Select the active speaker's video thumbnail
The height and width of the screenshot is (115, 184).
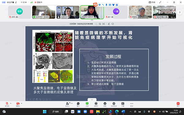[x=92, y=12]
